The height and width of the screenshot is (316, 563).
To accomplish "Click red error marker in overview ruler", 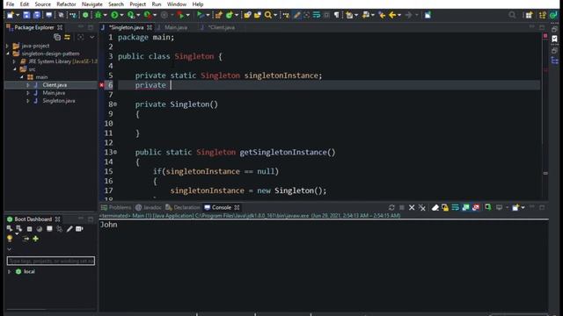I will point(545,36).
